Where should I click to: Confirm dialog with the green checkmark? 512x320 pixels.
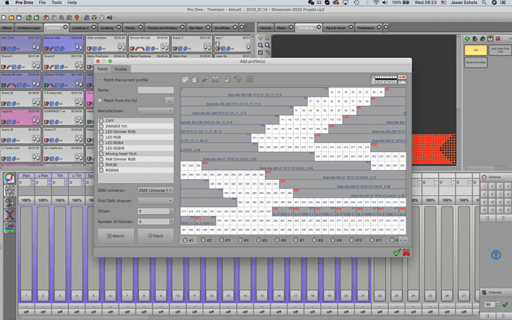click(397, 252)
